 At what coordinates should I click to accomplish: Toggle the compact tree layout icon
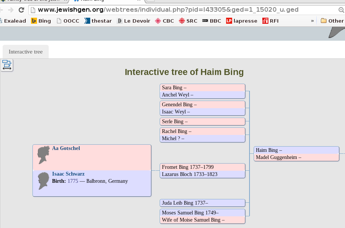click(x=7, y=65)
